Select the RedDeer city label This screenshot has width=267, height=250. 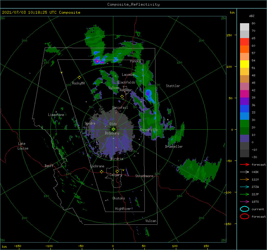click(126, 90)
